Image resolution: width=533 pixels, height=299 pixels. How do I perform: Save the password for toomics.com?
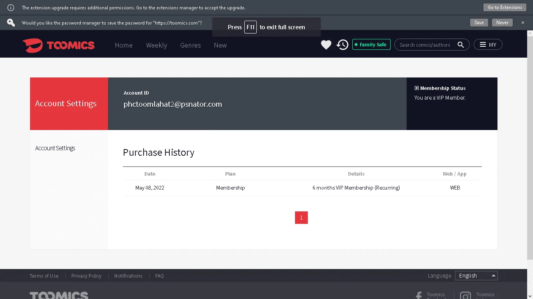click(x=479, y=23)
